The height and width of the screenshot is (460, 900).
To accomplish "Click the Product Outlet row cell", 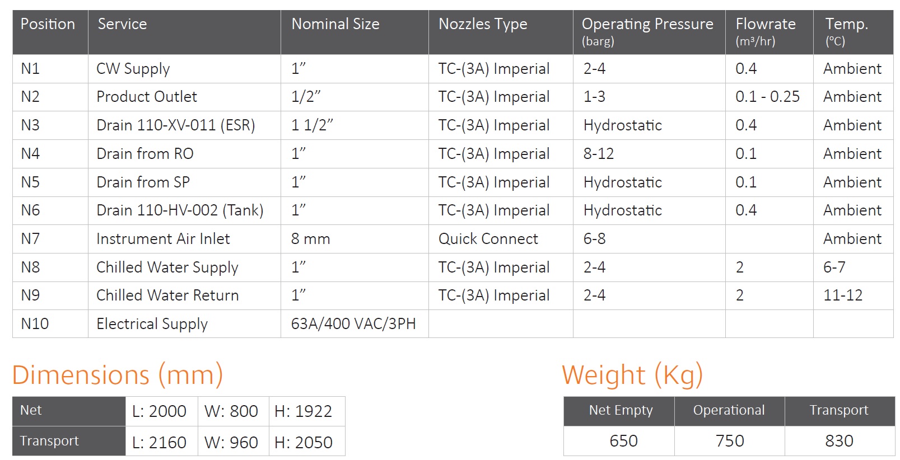I will point(184,97).
